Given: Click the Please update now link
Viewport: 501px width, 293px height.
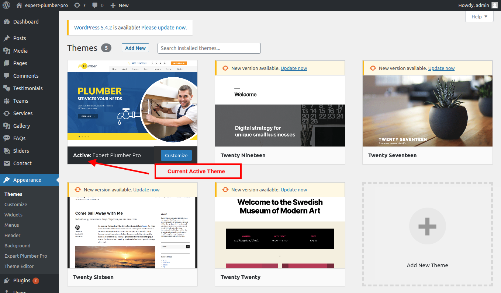Looking at the screenshot, I should (163, 27).
